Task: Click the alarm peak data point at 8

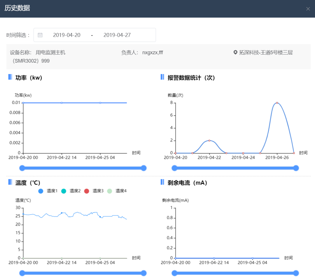Action: coord(277,103)
